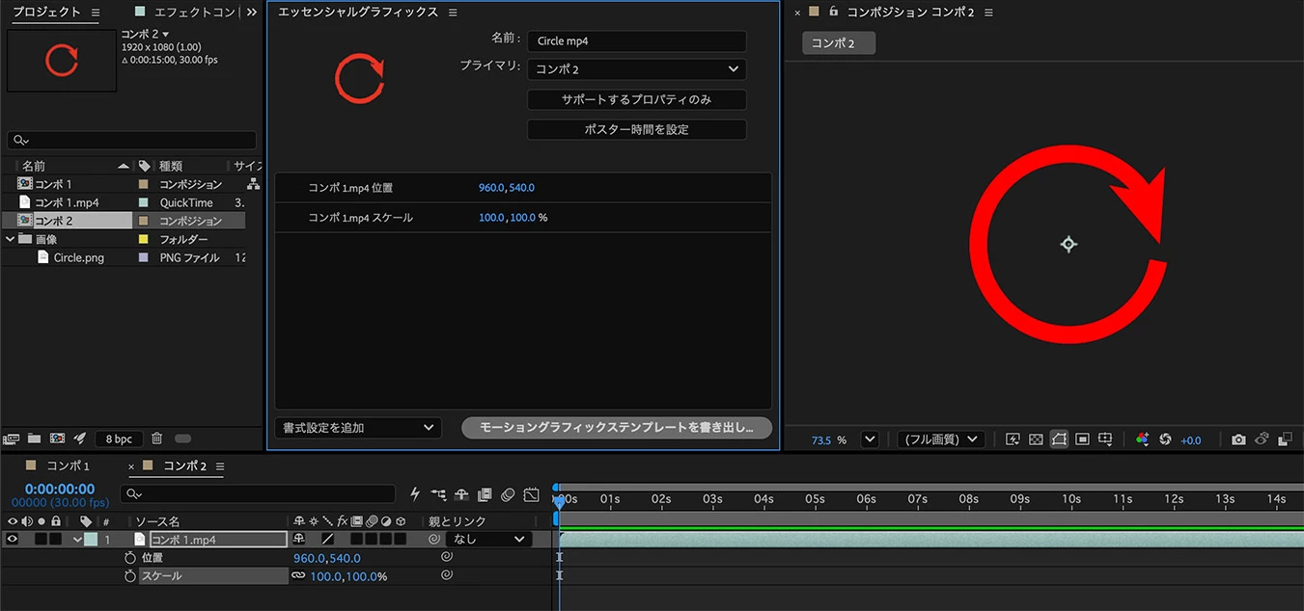Image resolution: width=1304 pixels, height=611 pixels.
Task: Delete selected item with trash icon
Action: 156,438
